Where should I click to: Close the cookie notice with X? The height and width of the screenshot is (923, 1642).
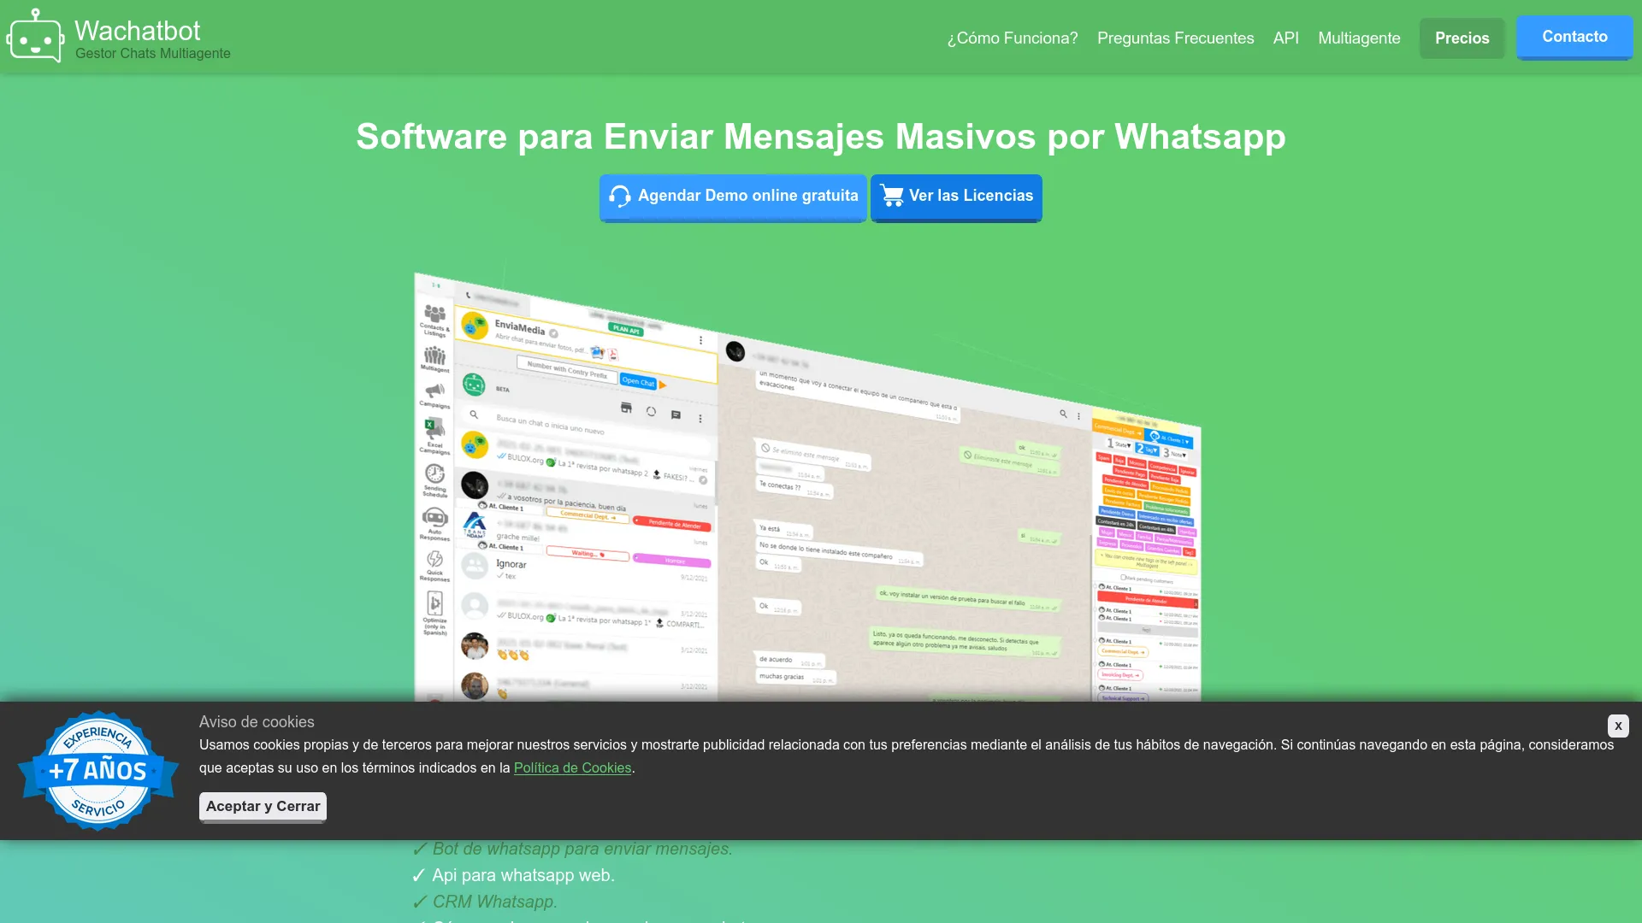tap(1618, 726)
